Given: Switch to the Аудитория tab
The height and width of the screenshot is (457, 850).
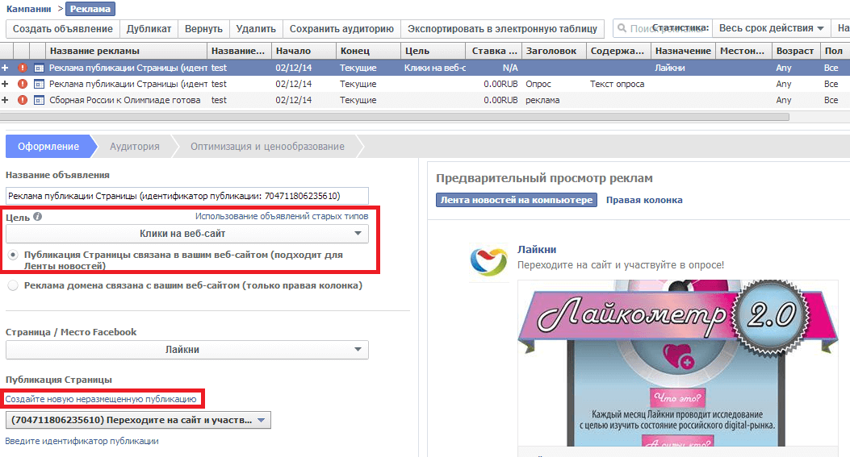Looking at the screenshot, I should (x=134, y=147).
